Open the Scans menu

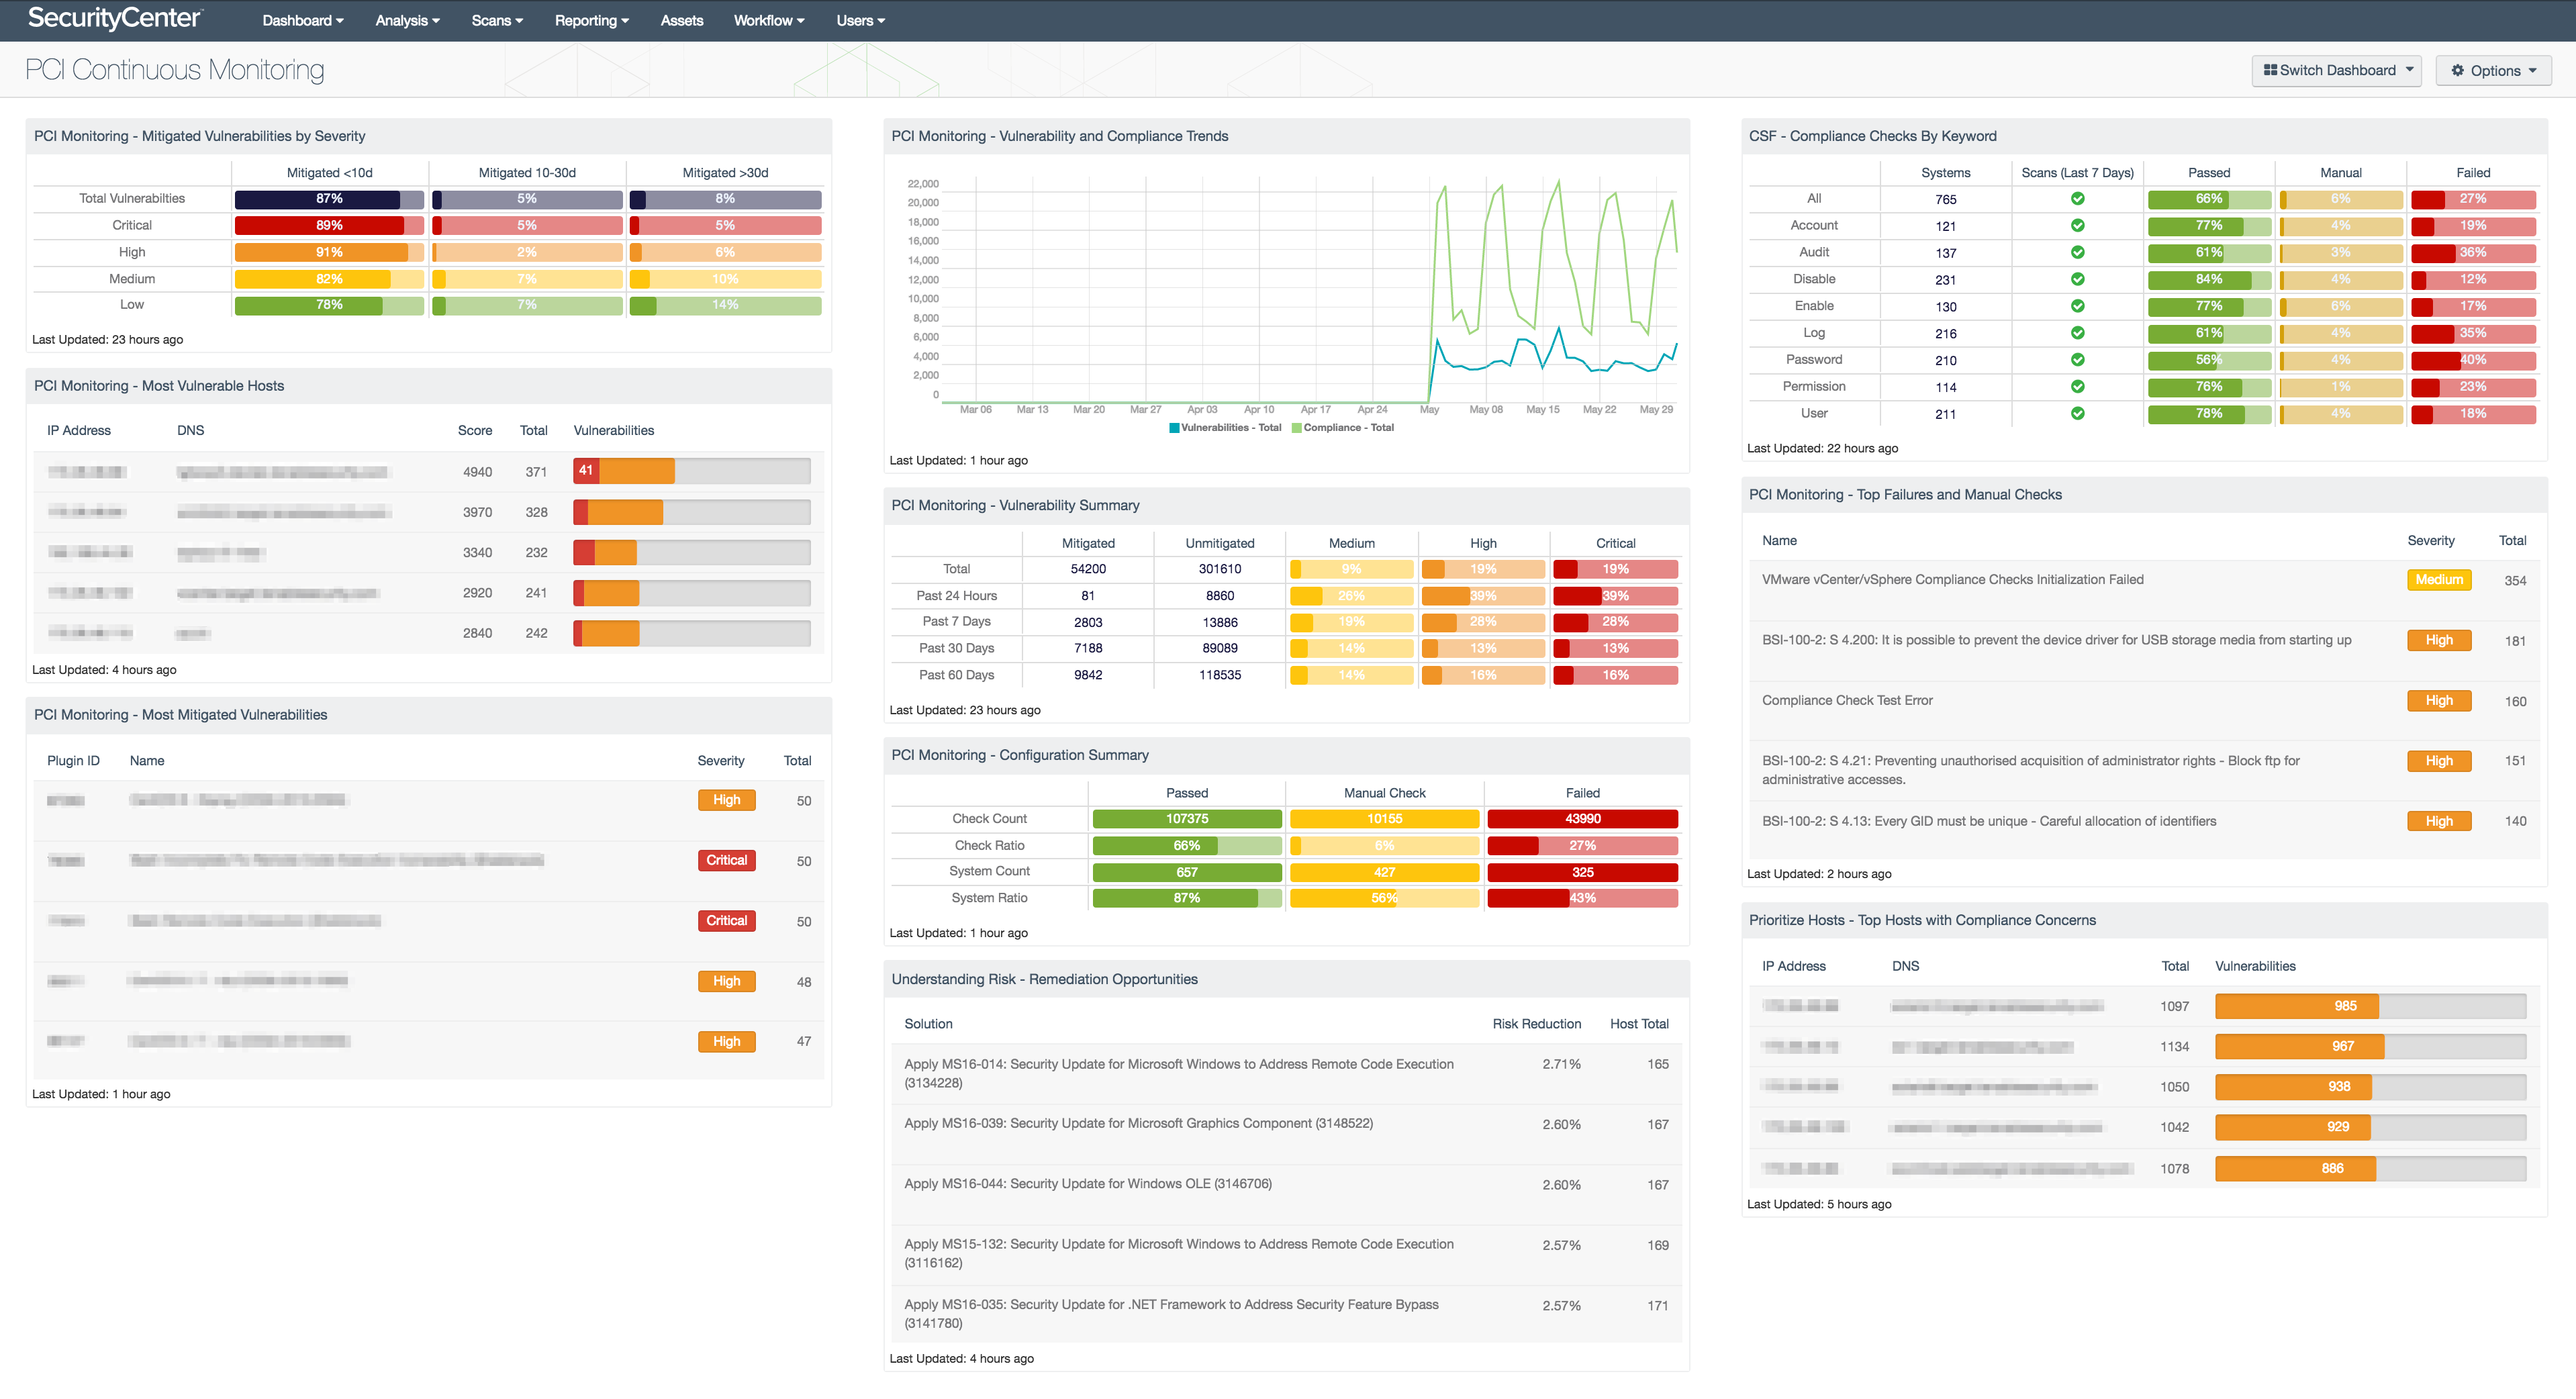[x=496, y=21]
